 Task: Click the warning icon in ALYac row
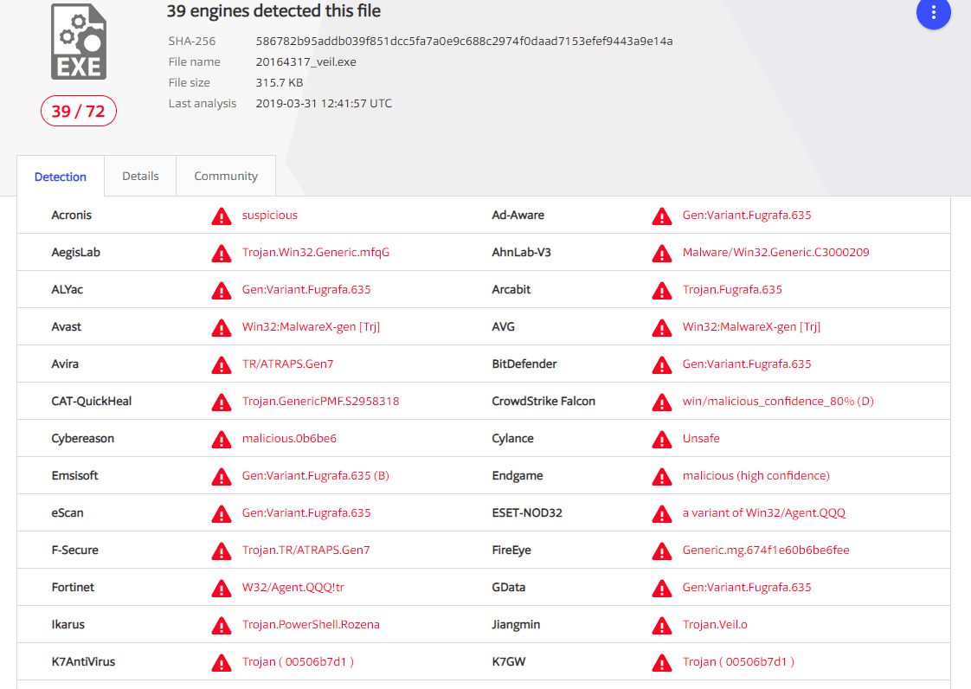[221, 291]
